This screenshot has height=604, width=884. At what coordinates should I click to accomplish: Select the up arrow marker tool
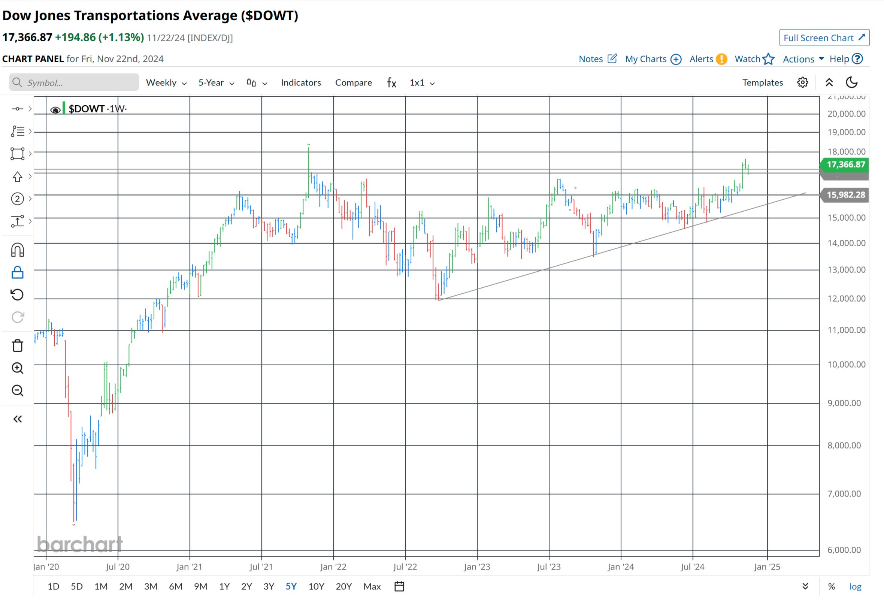(18, 176)
